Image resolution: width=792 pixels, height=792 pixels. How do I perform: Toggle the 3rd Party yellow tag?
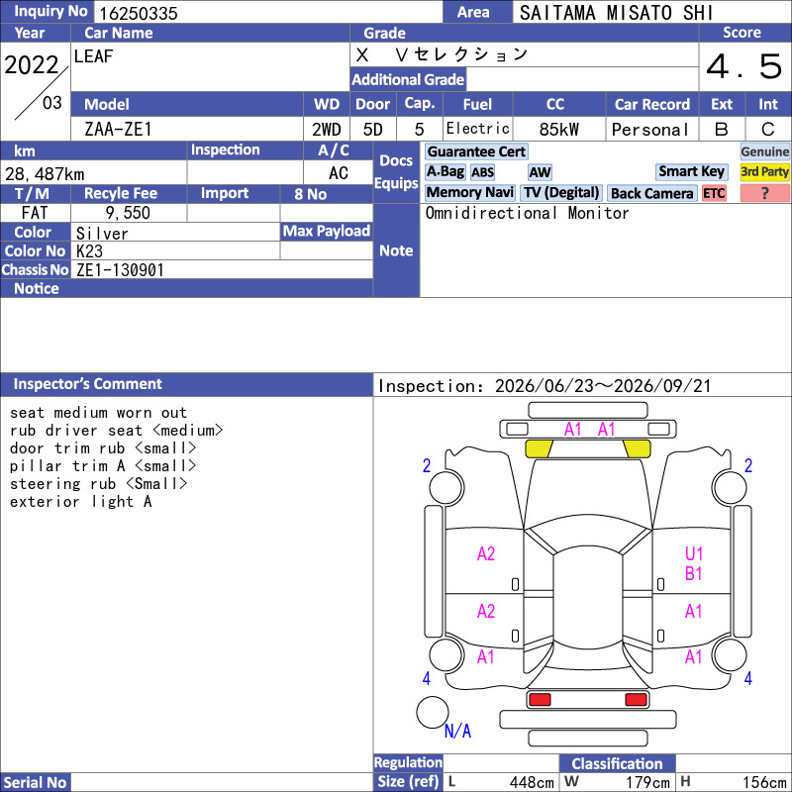pos(764,171)
